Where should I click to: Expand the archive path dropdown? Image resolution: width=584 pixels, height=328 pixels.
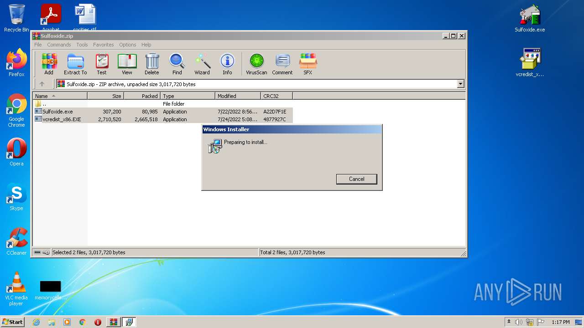click(x=460, y=84)
